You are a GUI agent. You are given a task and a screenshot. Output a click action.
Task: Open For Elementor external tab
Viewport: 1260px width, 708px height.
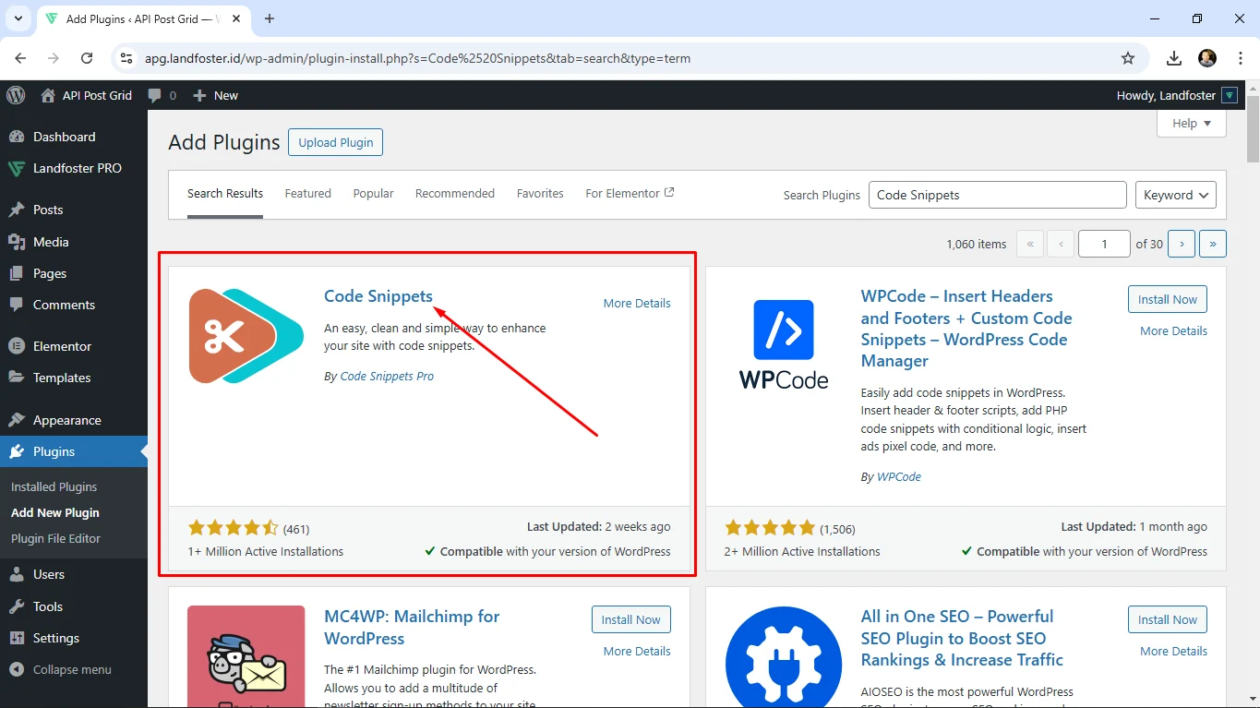630,194
